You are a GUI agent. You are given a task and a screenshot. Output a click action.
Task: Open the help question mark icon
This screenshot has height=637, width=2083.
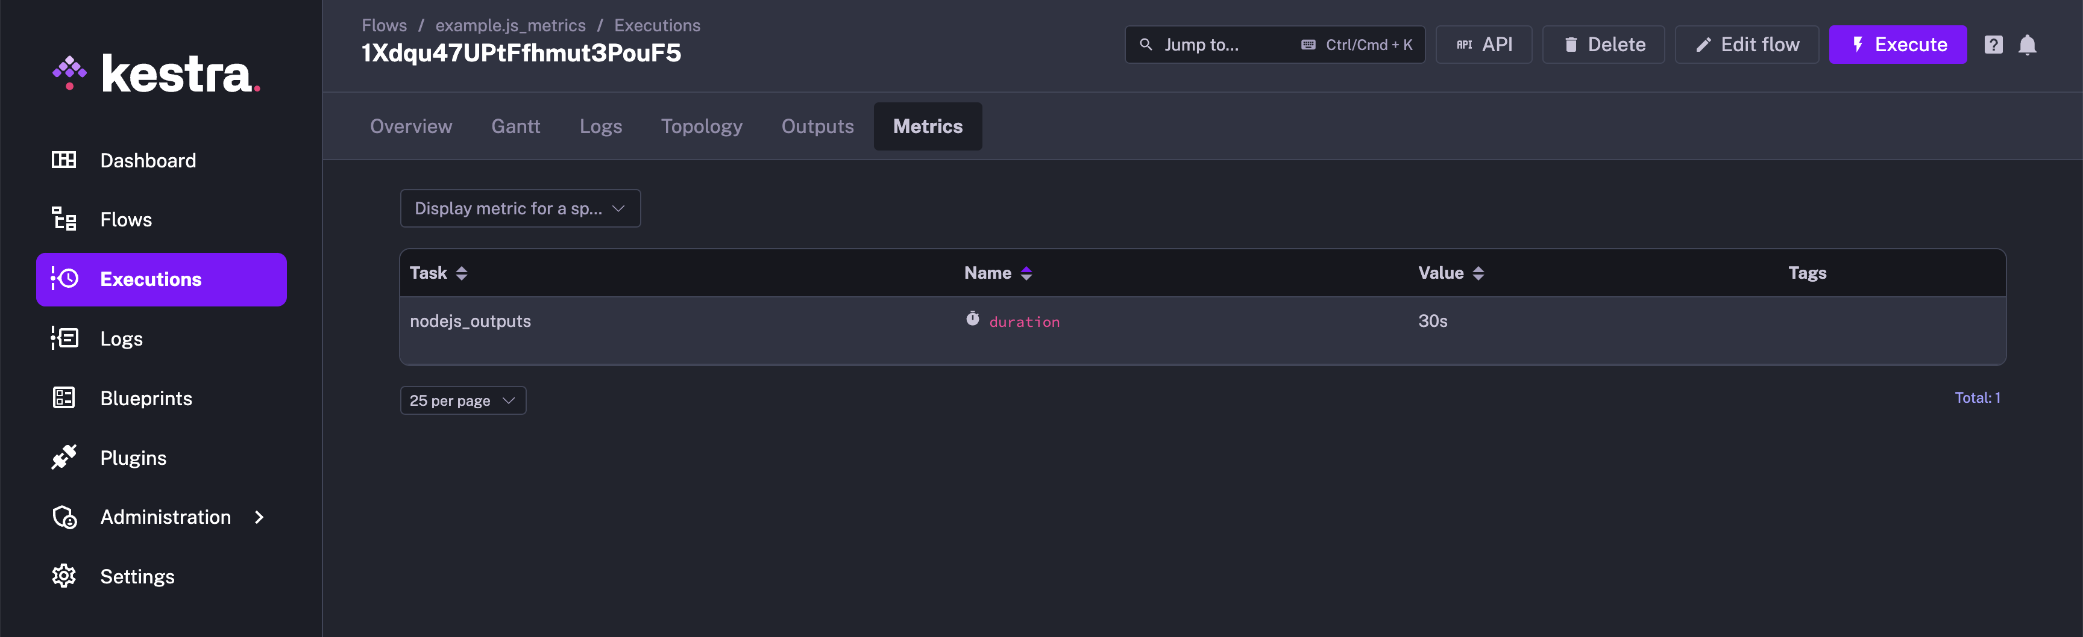(x=1993, y=45)
